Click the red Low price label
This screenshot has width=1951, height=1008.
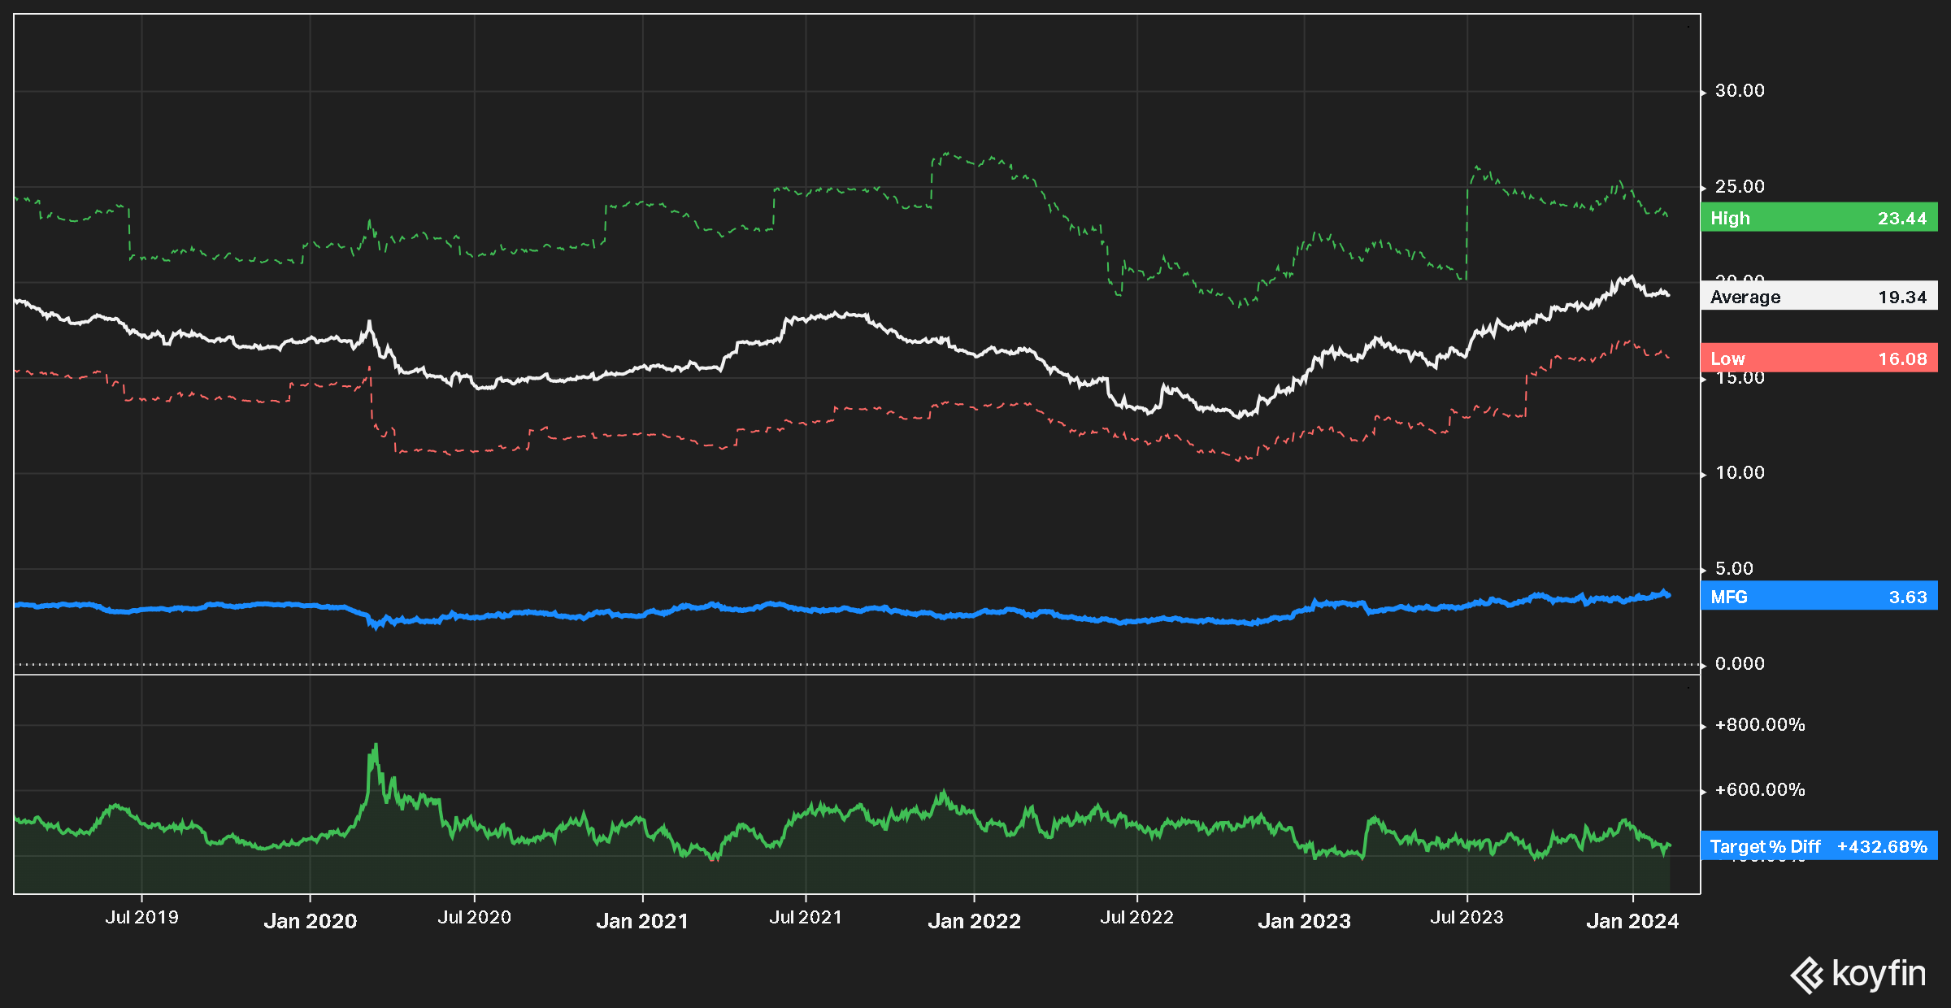click(1818, 358)
